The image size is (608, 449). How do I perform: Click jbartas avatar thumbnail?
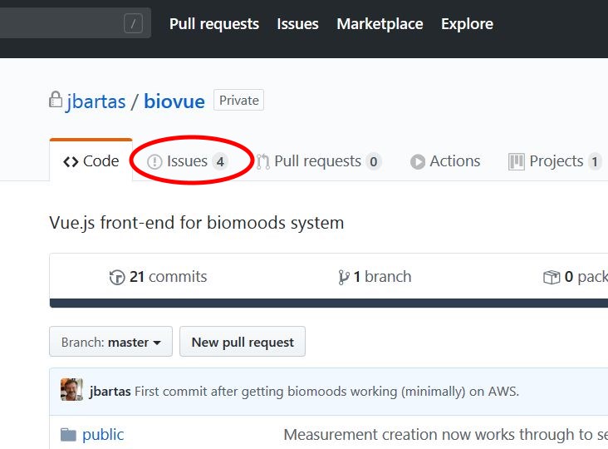pos(71,389)
